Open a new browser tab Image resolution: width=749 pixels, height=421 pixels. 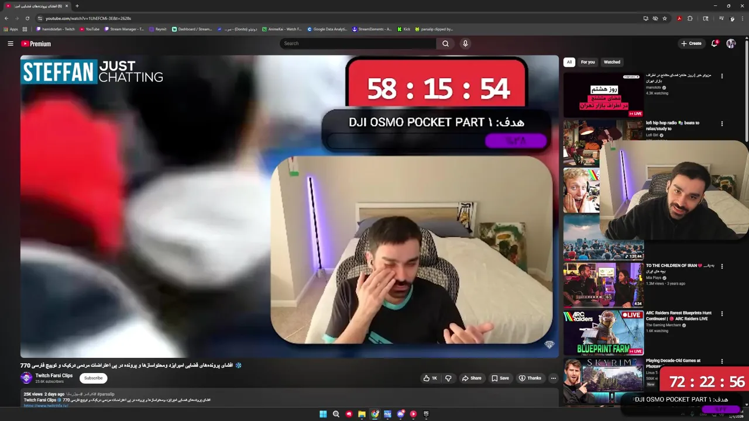[77, 6]
